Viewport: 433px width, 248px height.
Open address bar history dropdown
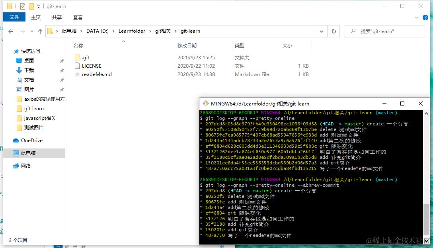point(322,31)
